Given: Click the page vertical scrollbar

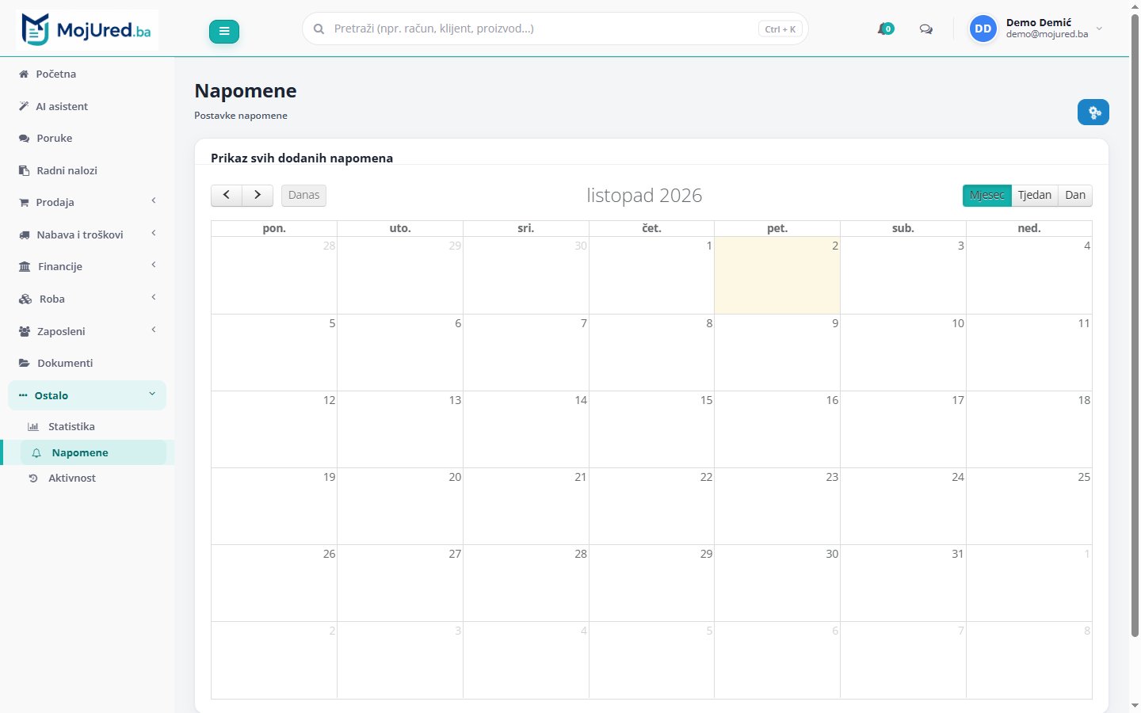Looking at the screenshot, I should click(1135, 325).
